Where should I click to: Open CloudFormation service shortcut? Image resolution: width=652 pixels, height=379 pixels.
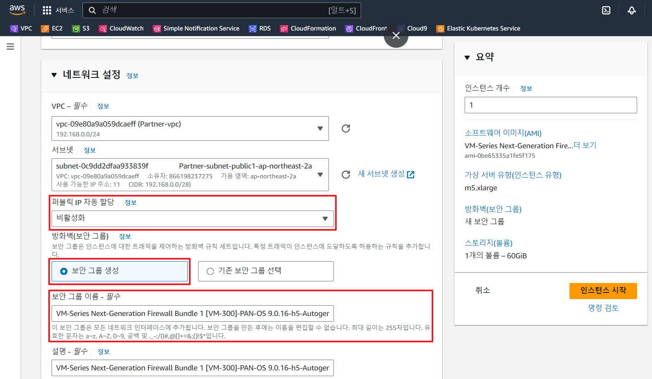pyautogui.click(x=308, y=28)
